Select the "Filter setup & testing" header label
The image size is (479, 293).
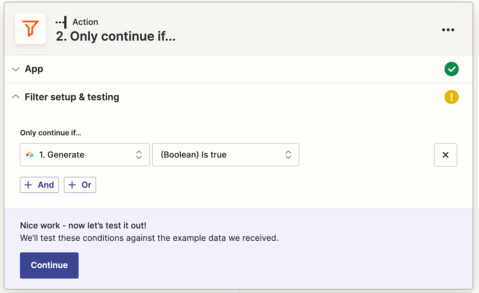[72, 97]
